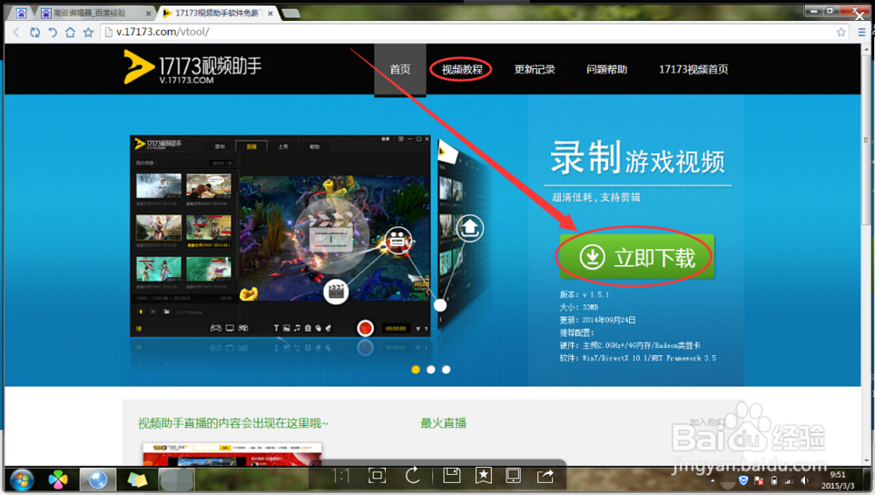Close the 高级编辑器 tab

click(x=149, y=13)
